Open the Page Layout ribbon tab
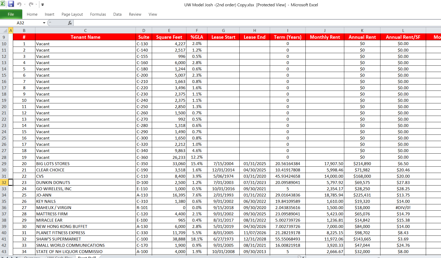441x258 pixels. (72, 14)
